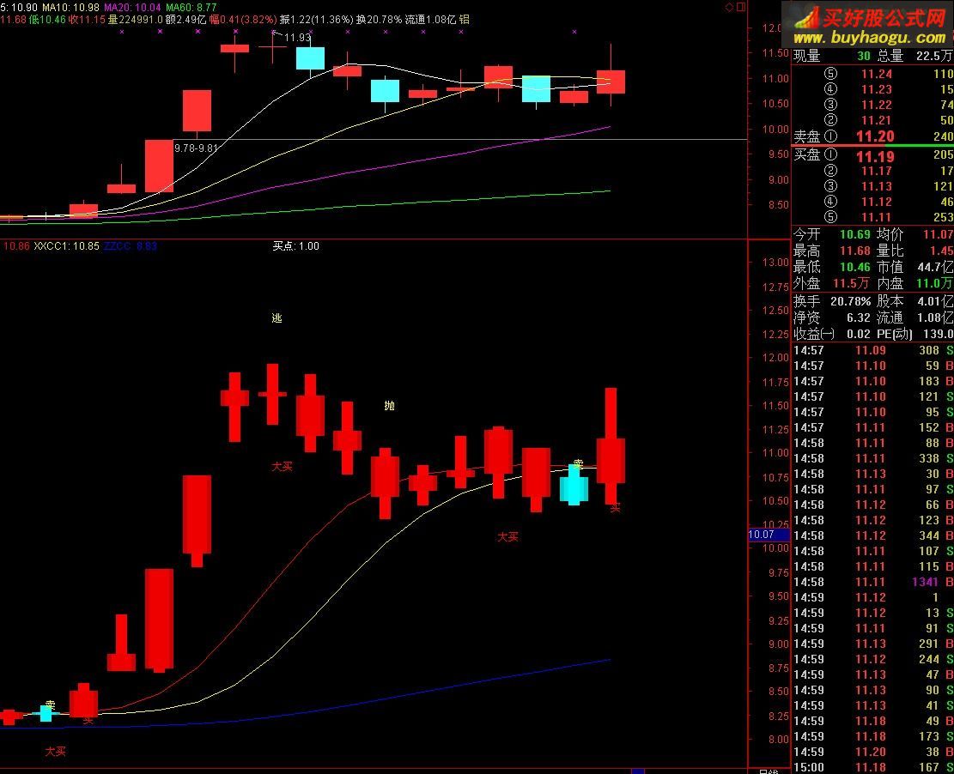
Task: Click the diamond icon above the price axis
Action: click(x=729, y=6)
